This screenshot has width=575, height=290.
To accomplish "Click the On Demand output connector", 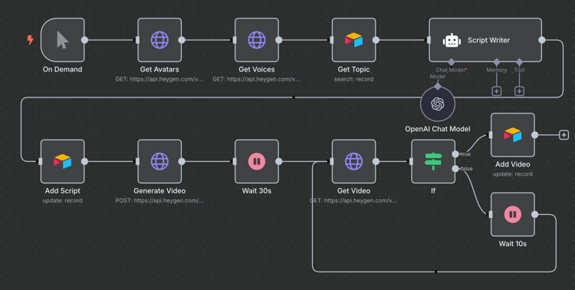I will (x=84, y=40).
